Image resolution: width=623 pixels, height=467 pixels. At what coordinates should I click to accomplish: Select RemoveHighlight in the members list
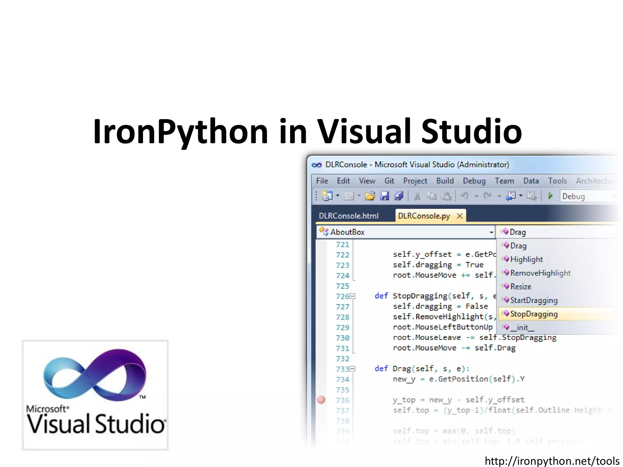point(558,273)
